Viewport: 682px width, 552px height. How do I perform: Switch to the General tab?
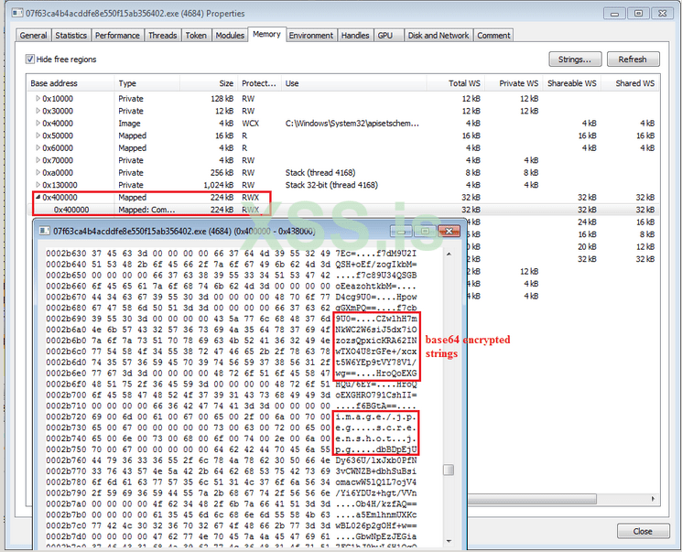point(34,36)
